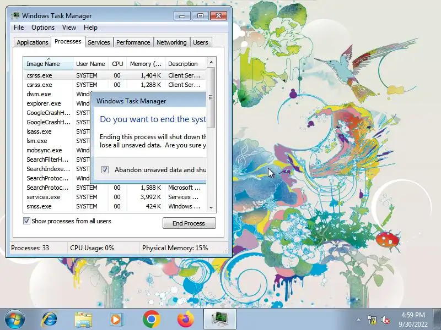Select the first csrss.exe row, 1,404 K
This screenshot has height=330, width=441.
click(115, 75)
